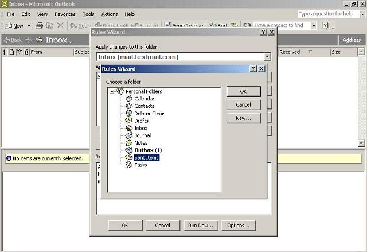Create a new folder with New... button
Viewport: 367px width, 252px height.
tap(243, 118)
